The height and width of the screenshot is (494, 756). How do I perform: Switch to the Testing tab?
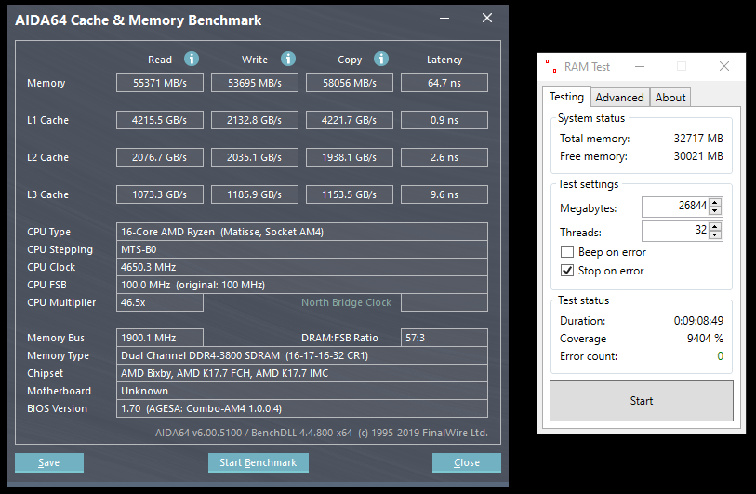point(566,97)
